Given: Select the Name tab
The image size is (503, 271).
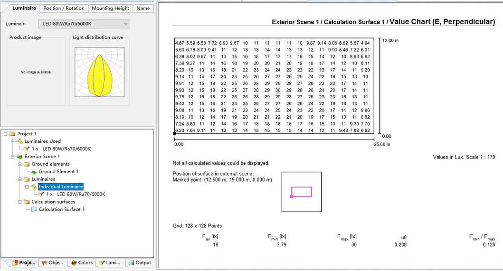Looking at the screenshot, I should click(143, 9).
